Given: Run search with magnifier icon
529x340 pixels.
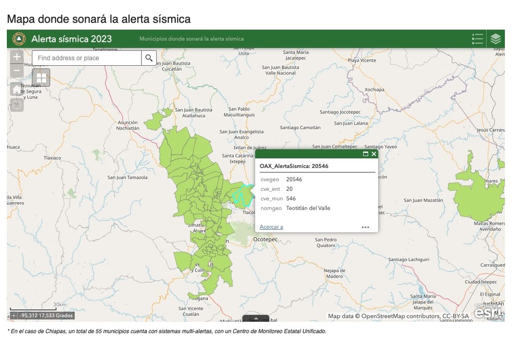Looking at the screenshot, I should point(149,58).
